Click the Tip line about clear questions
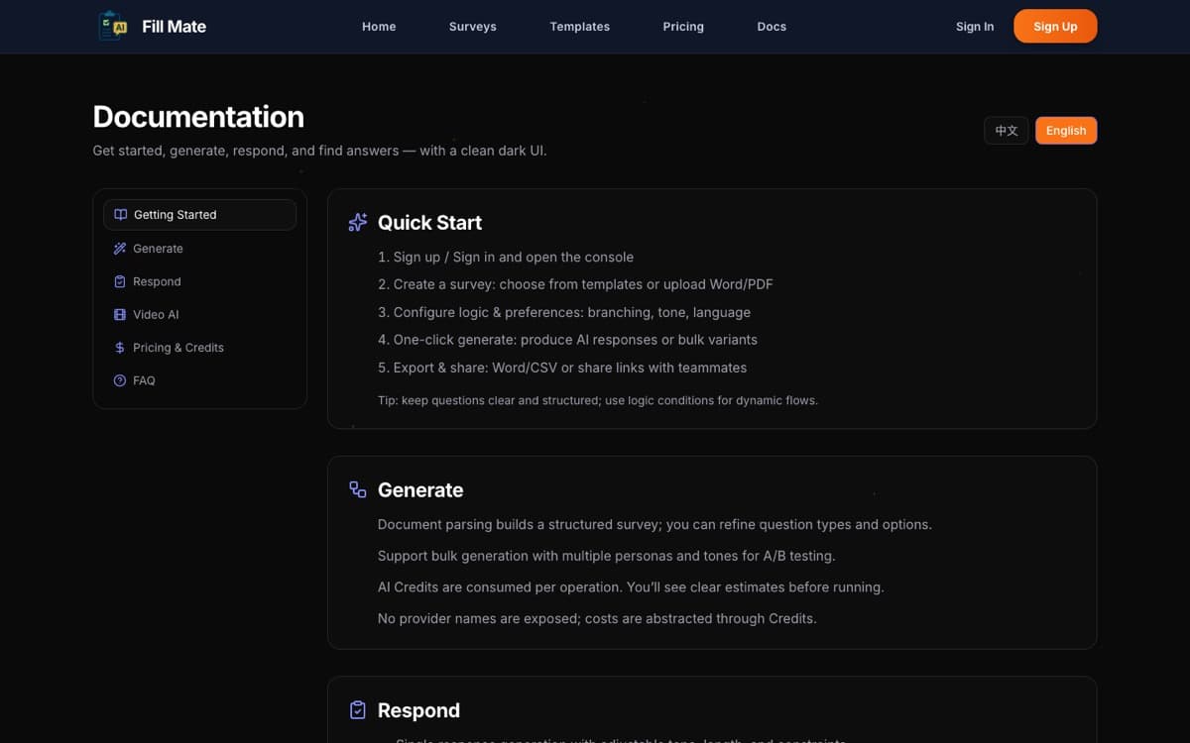1190x743 pixels. [598, 400]
